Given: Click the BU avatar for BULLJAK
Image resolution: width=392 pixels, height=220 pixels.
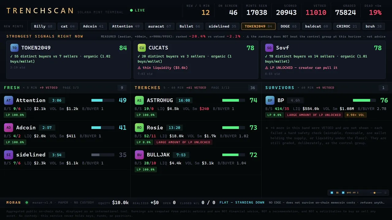Looking at the screenshot, I should (x=139, y=155).
